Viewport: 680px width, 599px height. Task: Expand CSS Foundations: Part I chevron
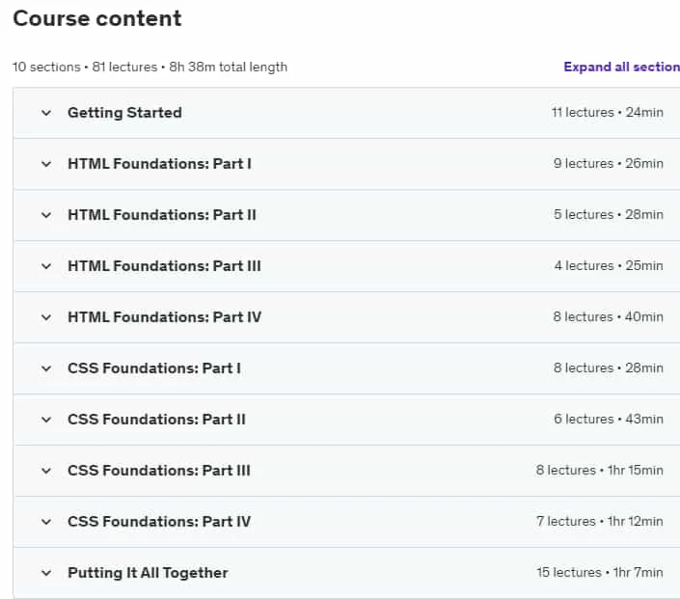(46, 368)
